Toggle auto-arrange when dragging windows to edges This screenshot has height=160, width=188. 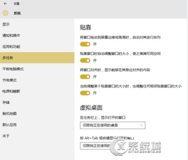[85, 44]
